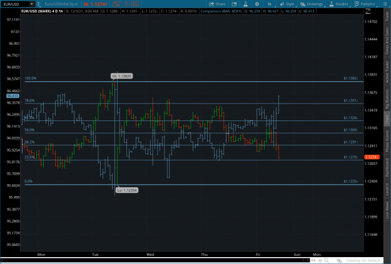Select the 100.0% Fibonacci level line label
This screenshot has width=391, height=264.
click(x=31, y=78)
